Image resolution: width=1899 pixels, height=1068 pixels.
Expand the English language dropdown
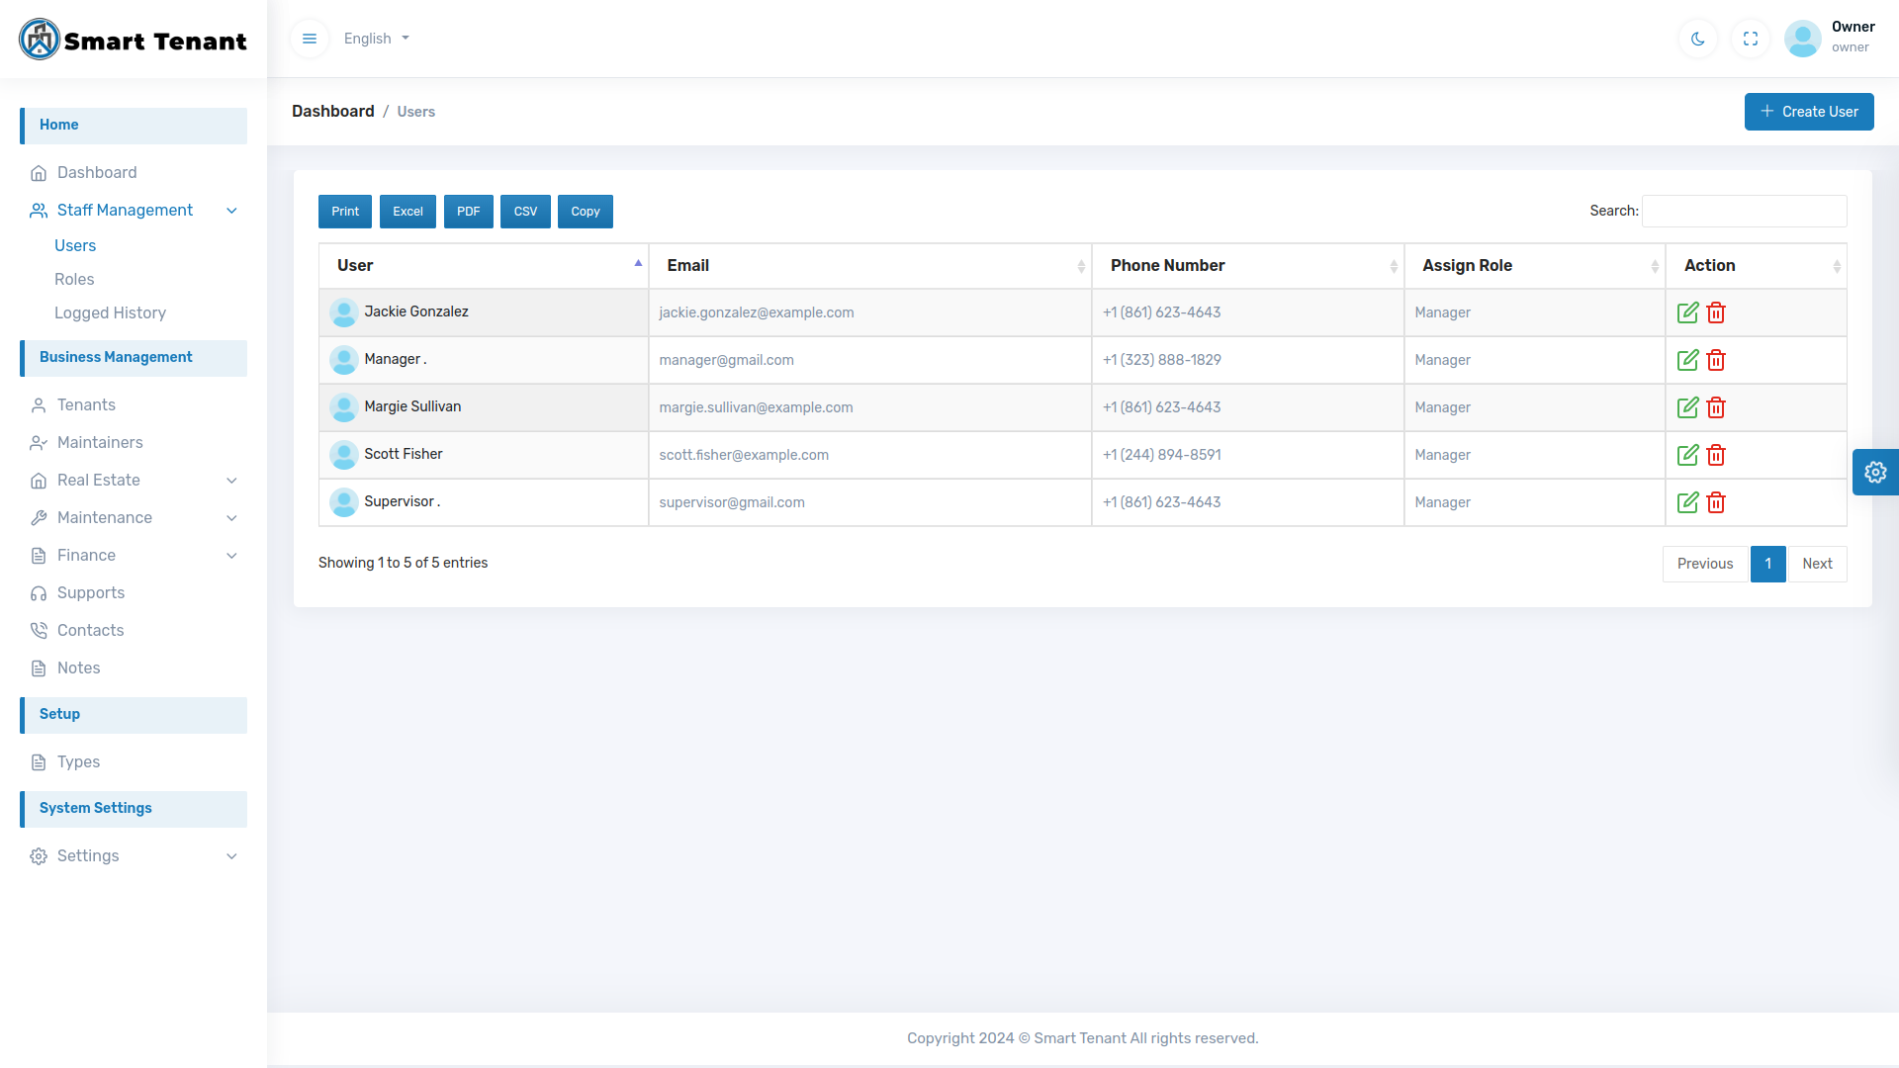376,39
